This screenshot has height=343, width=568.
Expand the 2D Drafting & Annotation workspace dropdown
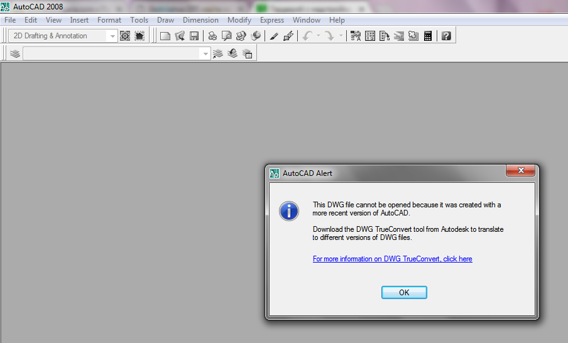112,36
